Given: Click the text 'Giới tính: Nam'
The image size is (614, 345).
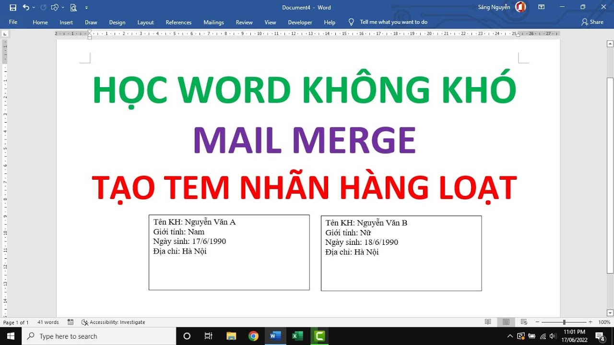Looking at the screenshot, I should (179, 231).
